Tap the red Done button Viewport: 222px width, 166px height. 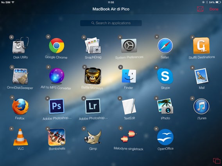point(214,9)
